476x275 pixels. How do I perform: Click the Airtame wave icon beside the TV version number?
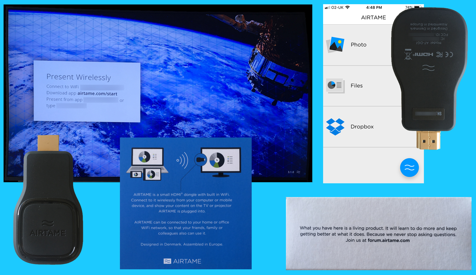tap(298, 172)
